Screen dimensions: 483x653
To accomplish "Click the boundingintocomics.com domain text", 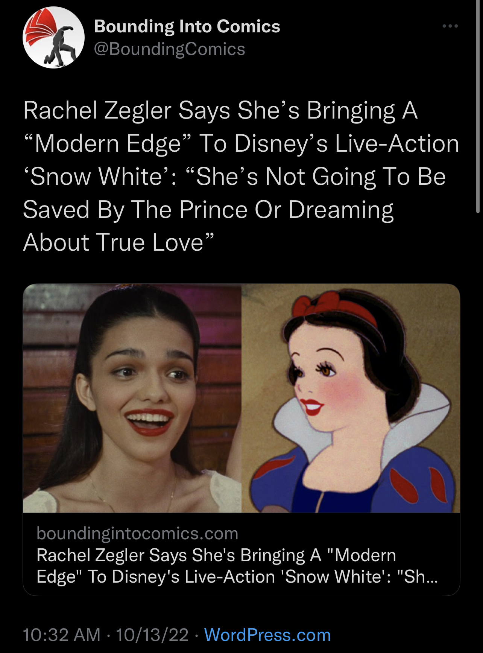I will point(137,533).
